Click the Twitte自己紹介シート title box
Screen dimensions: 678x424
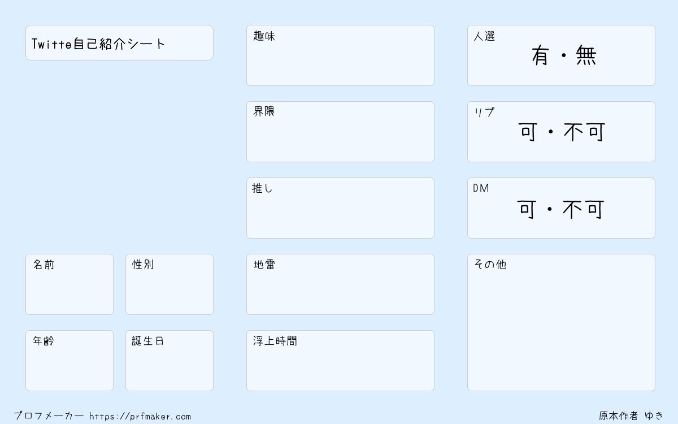coord(119,42)
